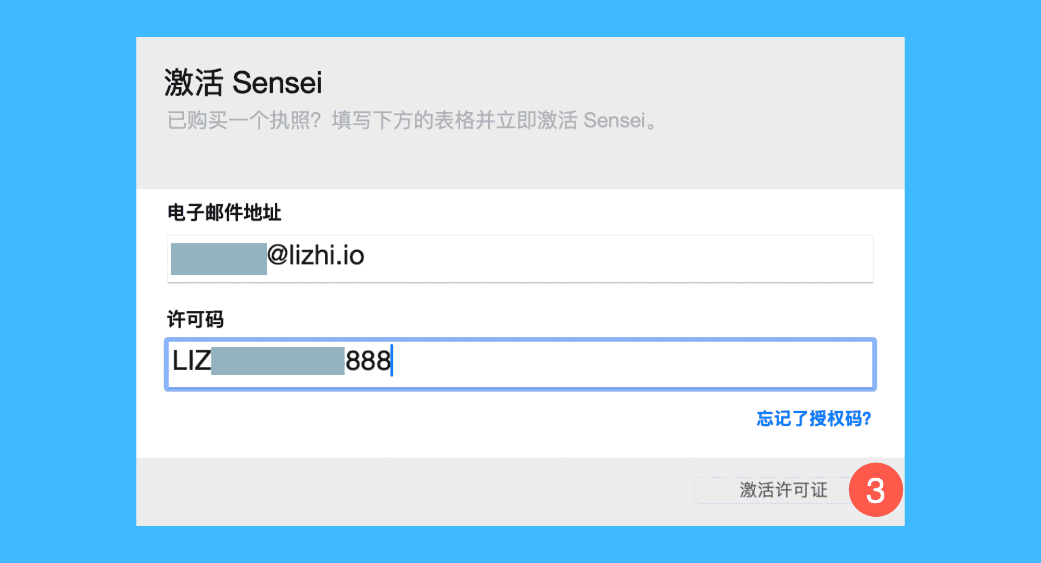
Task: Place cursor on 888 in license code
Action: pos(367,361)
